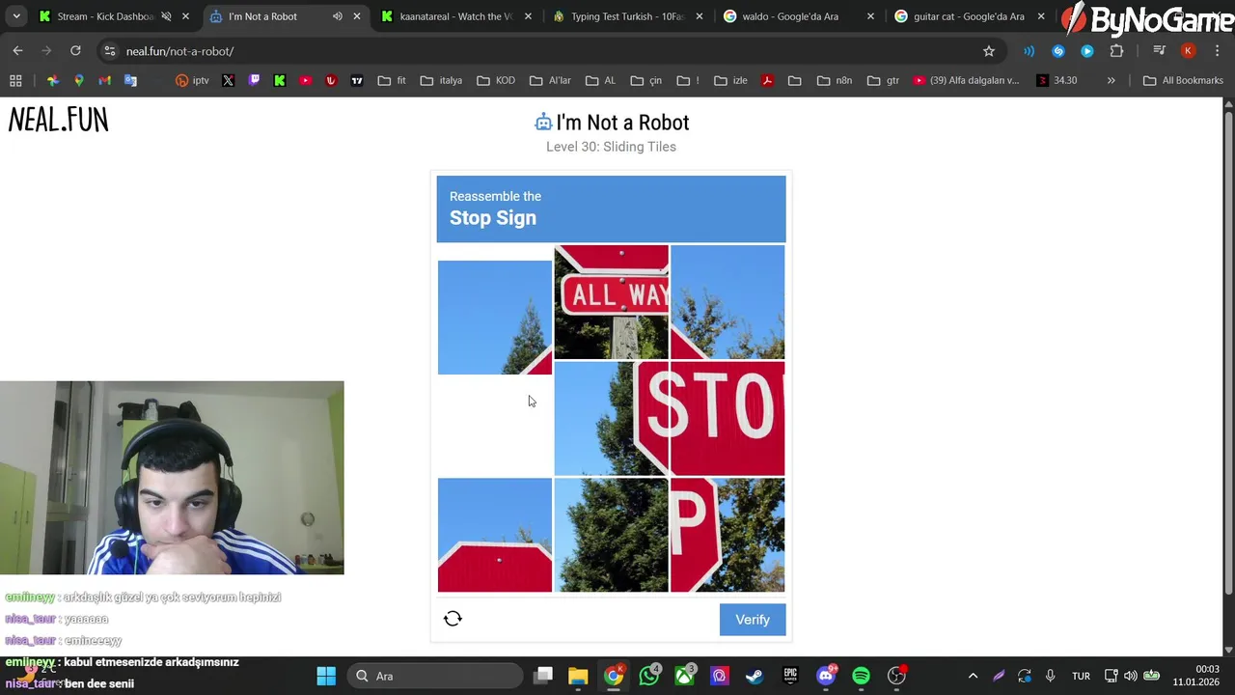
Task: Open the Apps grid in bookmarks bar
Action: coord(15,80)
